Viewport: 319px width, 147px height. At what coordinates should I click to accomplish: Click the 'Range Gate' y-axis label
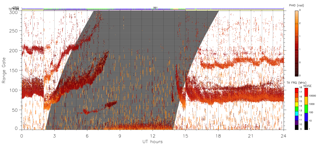pos(4,70)
